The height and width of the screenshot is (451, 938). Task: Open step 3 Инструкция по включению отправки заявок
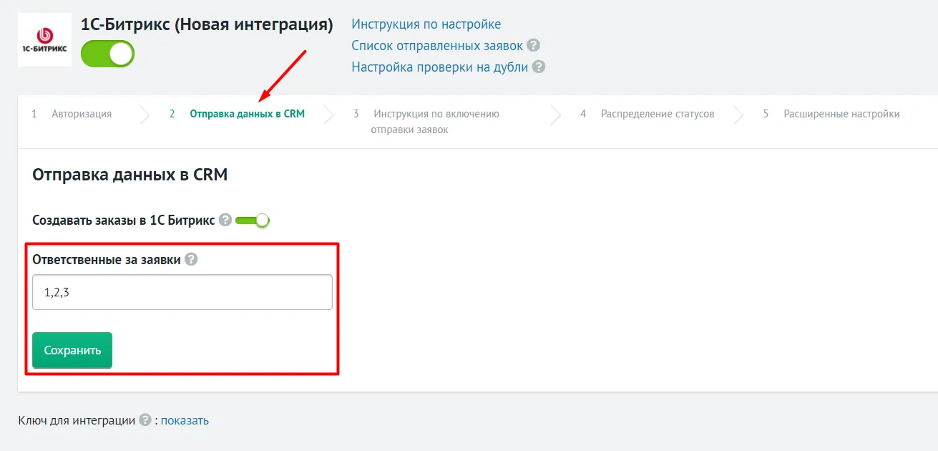(x=426, y=122)
